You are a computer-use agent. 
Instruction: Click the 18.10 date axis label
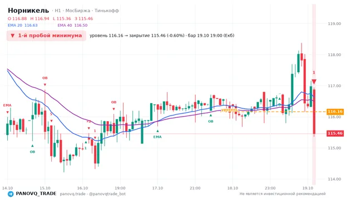[x=233, y=188]
